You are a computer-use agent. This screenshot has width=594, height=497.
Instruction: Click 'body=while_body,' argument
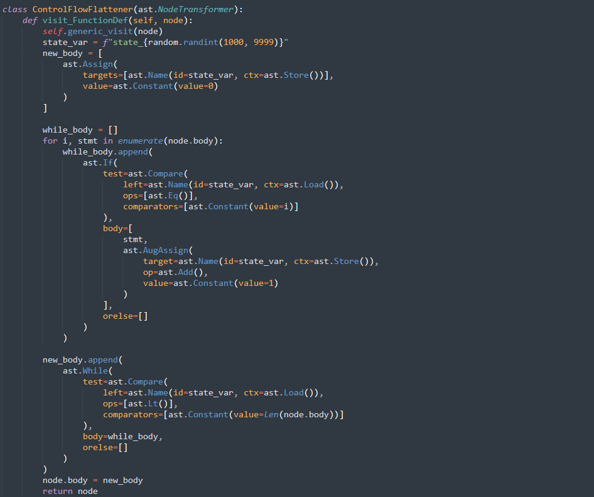122,437
